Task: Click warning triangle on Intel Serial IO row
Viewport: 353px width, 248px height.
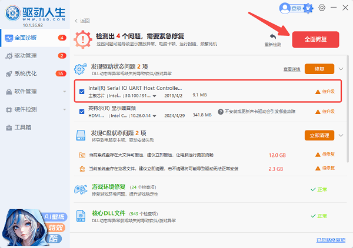Action: (318, 92)
